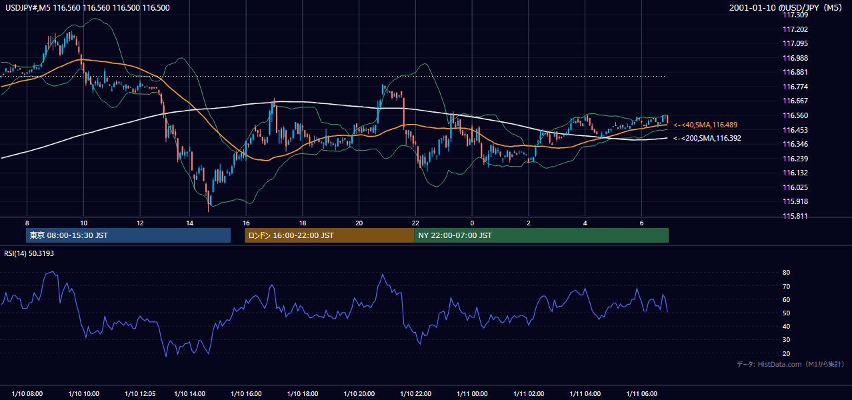
Task: Select the ロンドン 16:00-22:00 JST session bar
Action: tap(329, 235)
